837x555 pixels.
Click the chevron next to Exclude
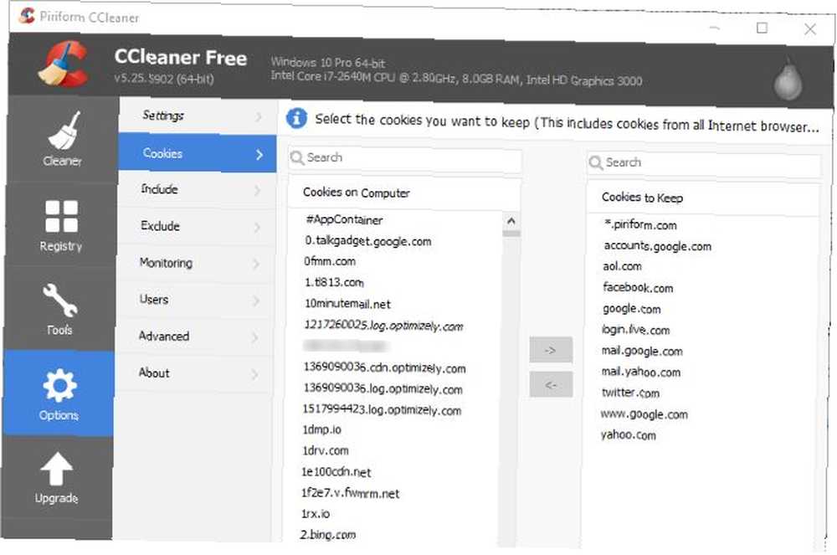coord(257,228)
